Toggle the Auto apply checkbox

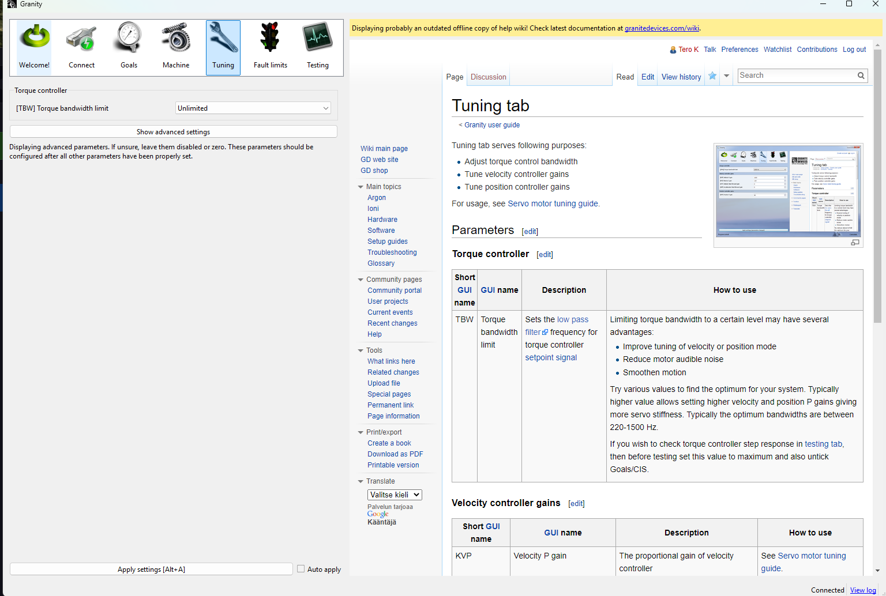coord(301,569)
